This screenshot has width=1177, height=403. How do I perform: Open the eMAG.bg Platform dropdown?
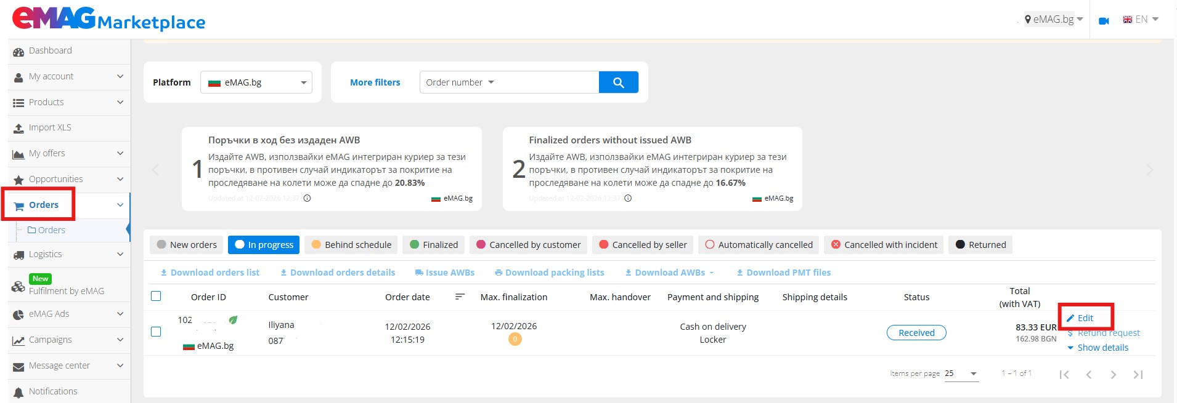[x=256, y=82]
